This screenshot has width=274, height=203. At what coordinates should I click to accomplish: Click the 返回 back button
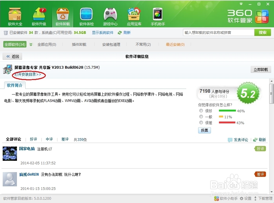[12, 56]
